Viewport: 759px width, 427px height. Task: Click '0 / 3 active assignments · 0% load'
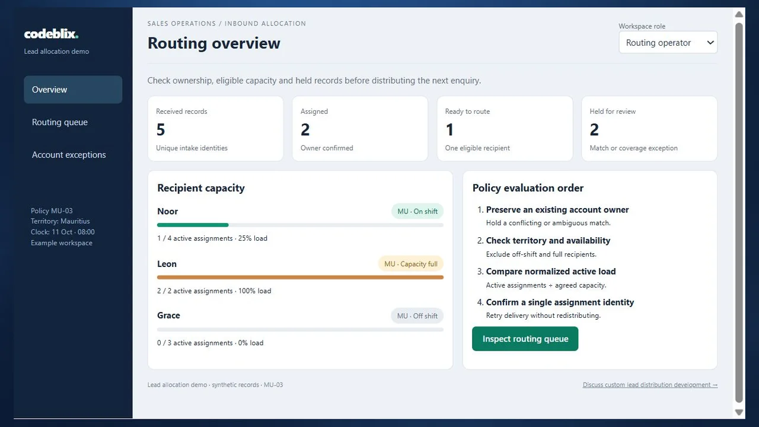coord(211,343)
